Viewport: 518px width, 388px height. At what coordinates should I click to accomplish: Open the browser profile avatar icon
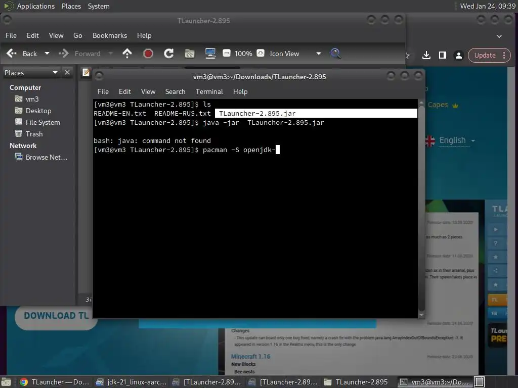click(x=459, y=55)
